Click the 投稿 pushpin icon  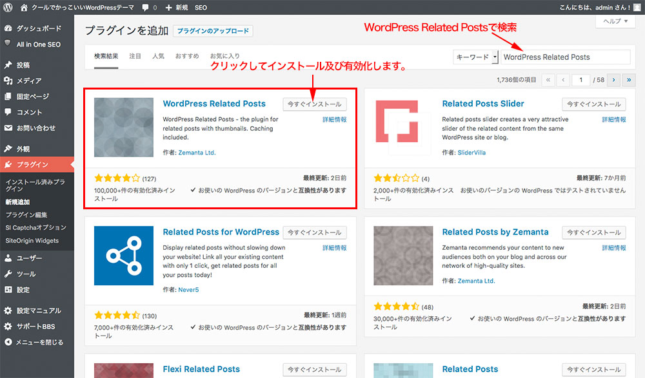[8, 64]
